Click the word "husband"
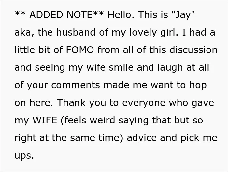Image resolution: width=228 pixels, height=172 pixels. coord(76,32)
